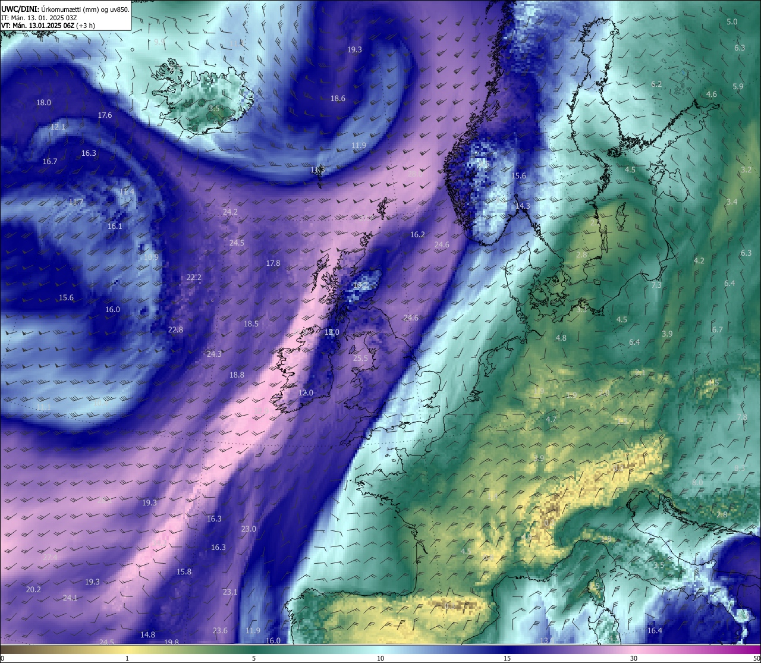Click the 20.2 value on the map
761x663 pixels.
(33, 590)
